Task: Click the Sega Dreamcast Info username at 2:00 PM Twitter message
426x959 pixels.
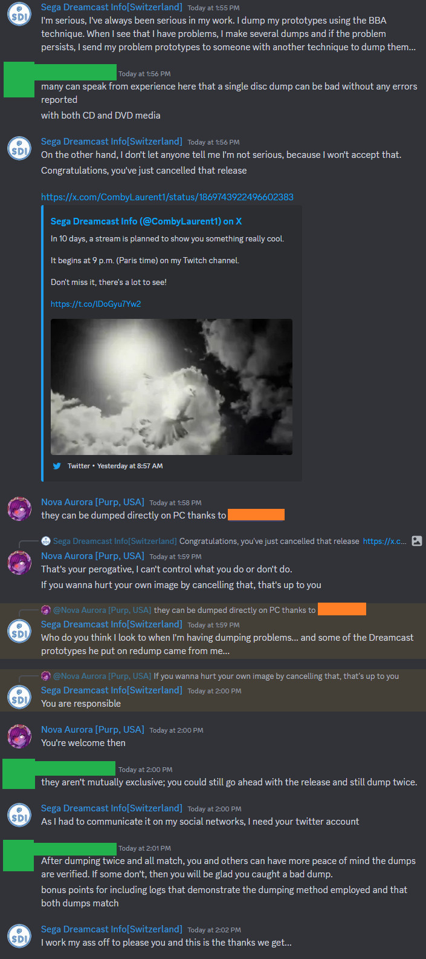Action: [x=111, y=808]
